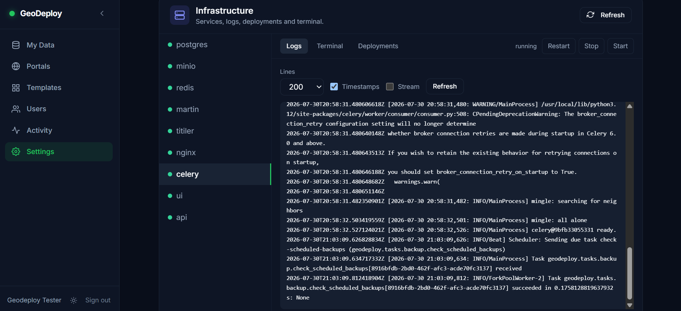This screenshot has height=311, width=681.
Task: Click the Infrastructure server icon
Action: point(180,15)
